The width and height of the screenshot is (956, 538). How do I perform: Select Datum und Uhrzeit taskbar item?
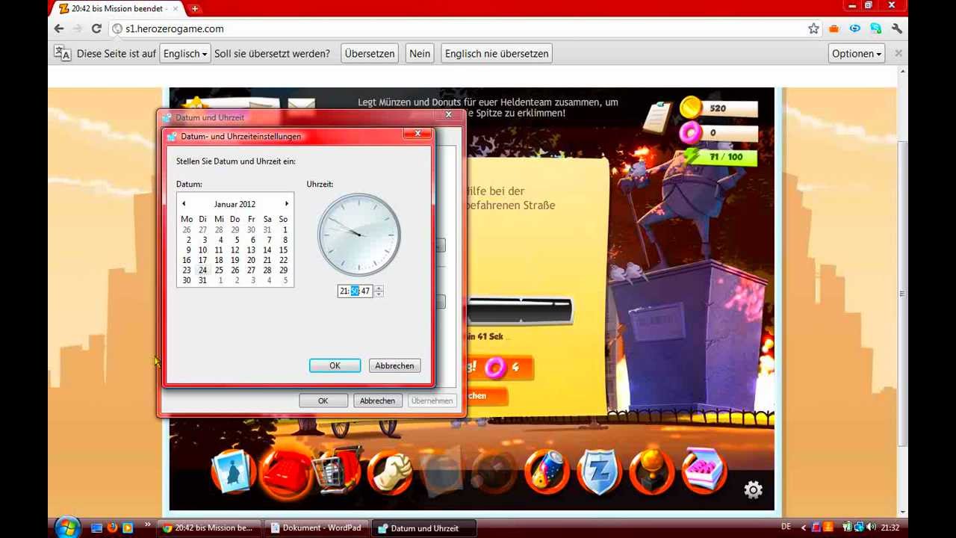coord(424,528)
